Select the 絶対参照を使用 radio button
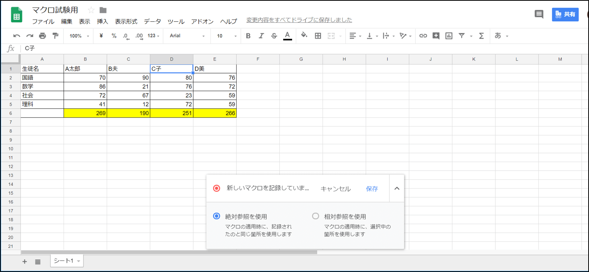The height and width of the screenshot is (272, 589). coord(216,216)
